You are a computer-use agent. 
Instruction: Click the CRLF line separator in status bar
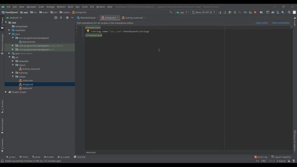[x=264, y=161]
